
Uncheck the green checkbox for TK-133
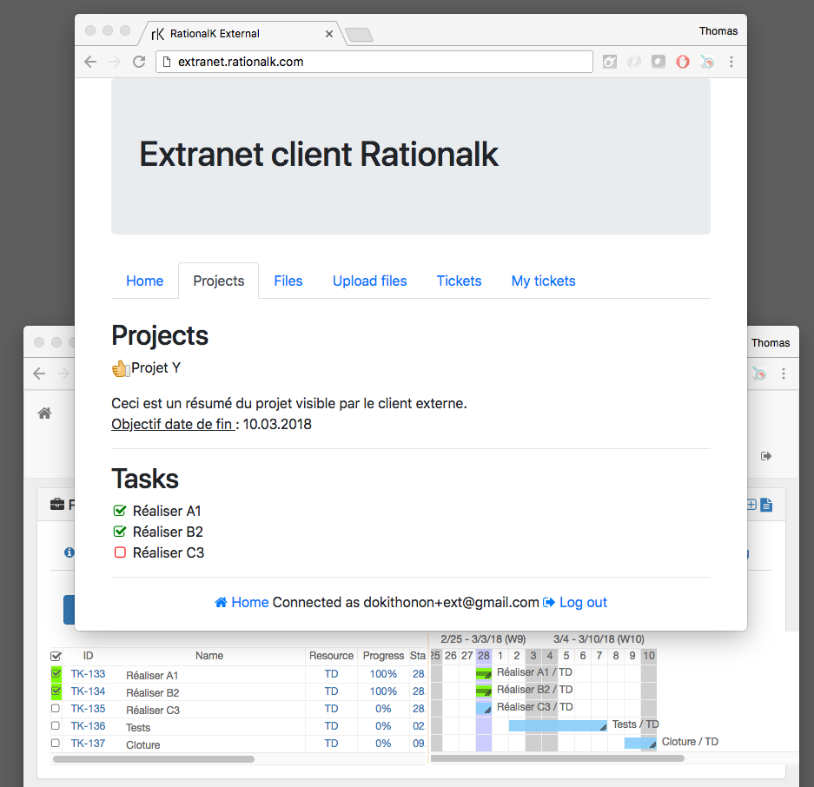(x=56, y=674)
